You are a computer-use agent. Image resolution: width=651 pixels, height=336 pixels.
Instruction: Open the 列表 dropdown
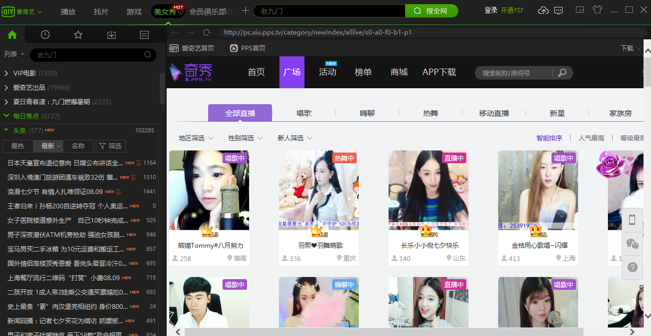coord(14,54)
